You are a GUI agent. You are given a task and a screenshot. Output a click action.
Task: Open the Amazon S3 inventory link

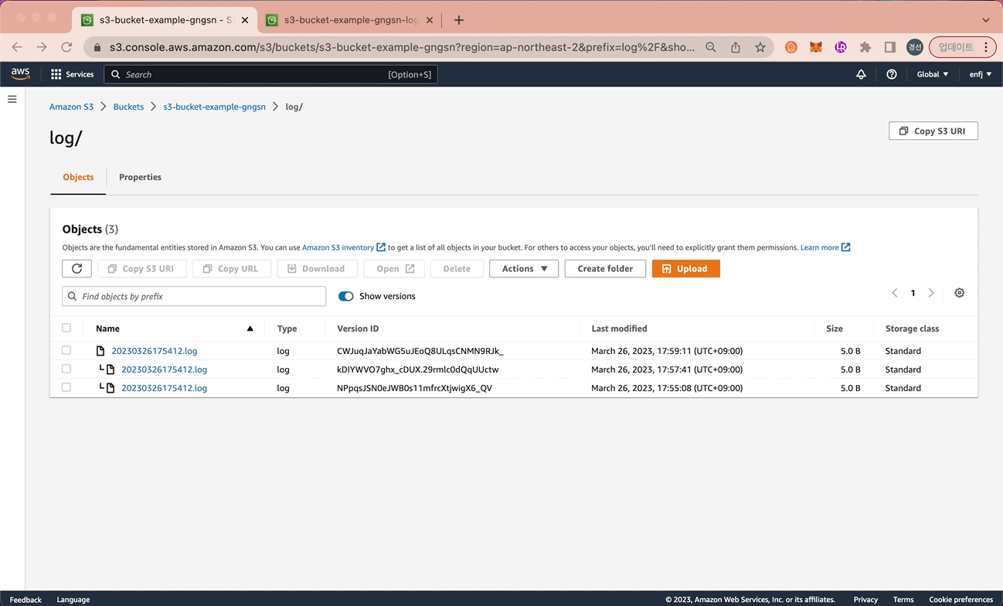(344, 247)
